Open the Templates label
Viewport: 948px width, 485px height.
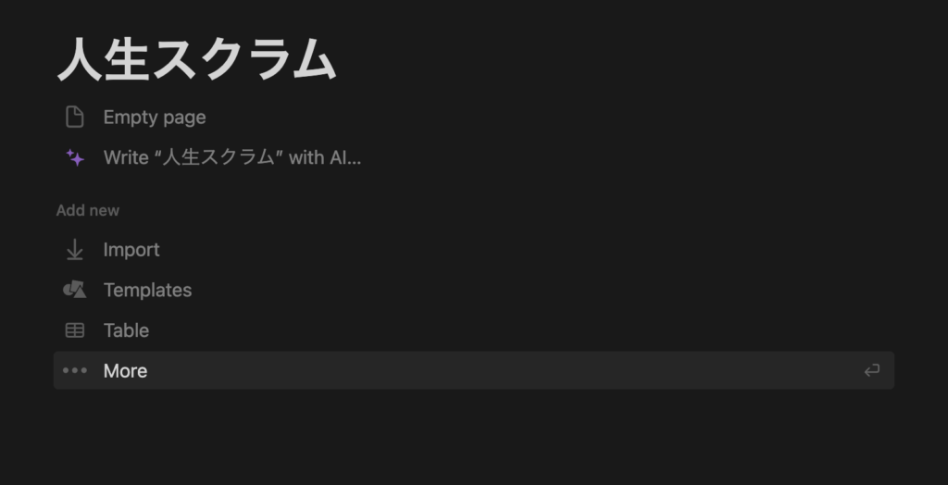point(147,291)
